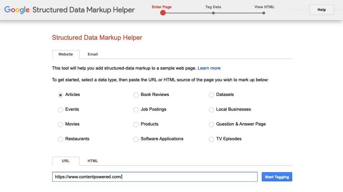Screen dimensions: 343x192
Task: Click the Tag Data progress step dot
Action: tap(213, 13)
